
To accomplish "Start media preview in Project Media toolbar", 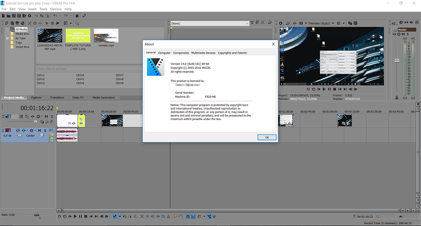I will pyautogui.click(x=47, y=23).
